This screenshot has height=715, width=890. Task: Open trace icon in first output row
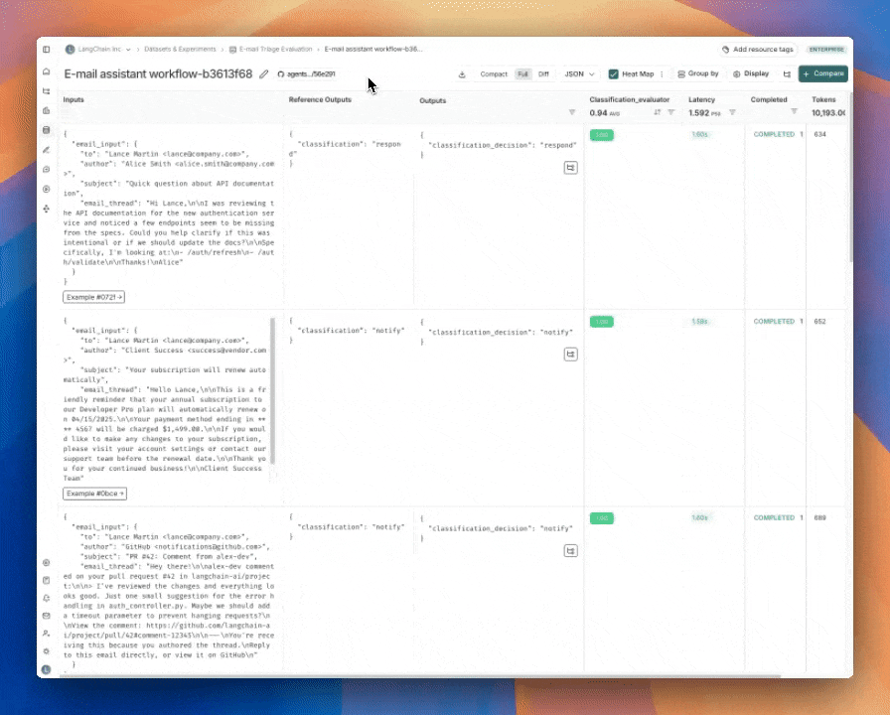(x=570, y=168)
